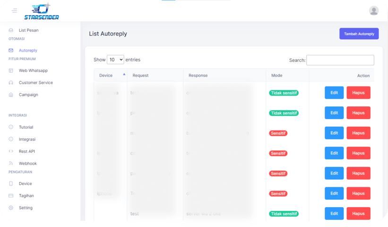Image resolution: width=388 pixels, height=227 pixels.
Task: Click the Rest API code icon
Action: (11, 151)
